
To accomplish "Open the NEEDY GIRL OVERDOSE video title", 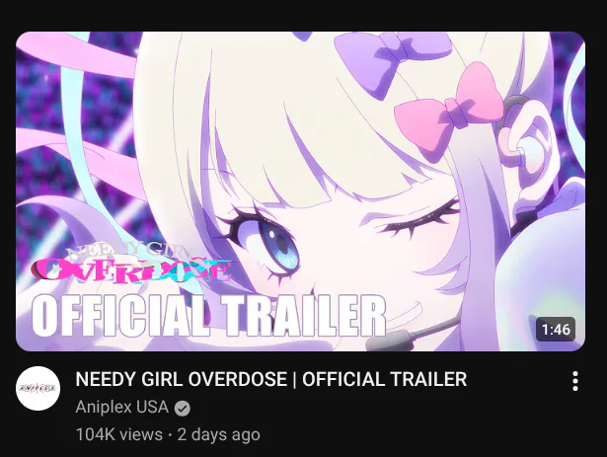I will (x=271, y=379).
